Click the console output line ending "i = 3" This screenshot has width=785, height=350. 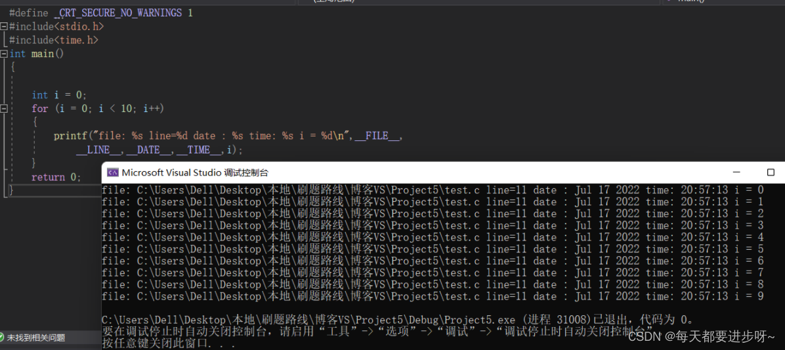click(433, 225)
